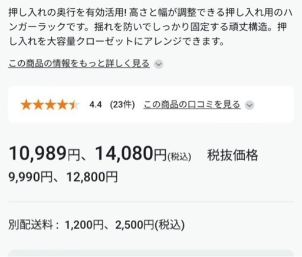This screenshot has height=257, width=302.
Task: Click the 9,990円 tax-excluded price
Action: click(x=30, y=177)
